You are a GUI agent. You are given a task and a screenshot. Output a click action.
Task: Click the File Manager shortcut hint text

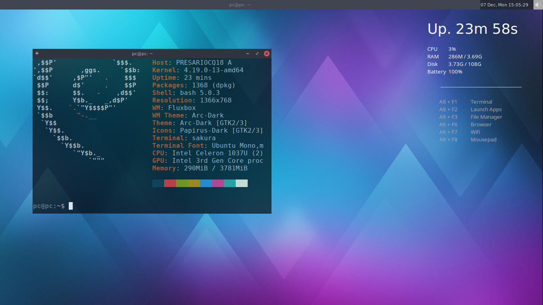[486, 117]
